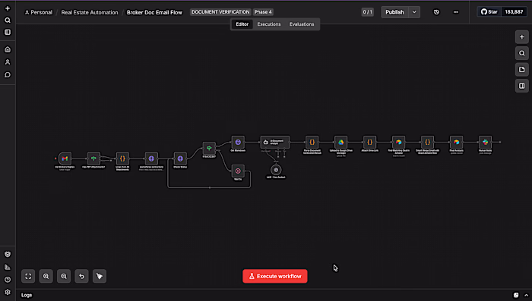Select the Gmail trigger node
The height and width of the screenshot is (301, 532).
click(65, 158)
